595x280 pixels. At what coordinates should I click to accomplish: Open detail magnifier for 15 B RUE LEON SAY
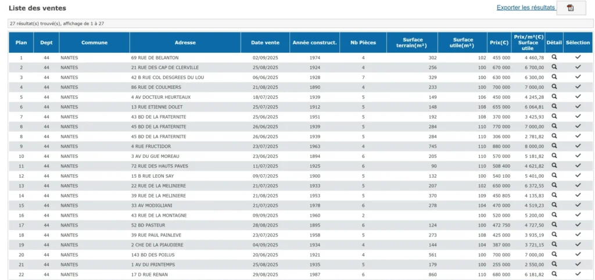tap(554, 175)
